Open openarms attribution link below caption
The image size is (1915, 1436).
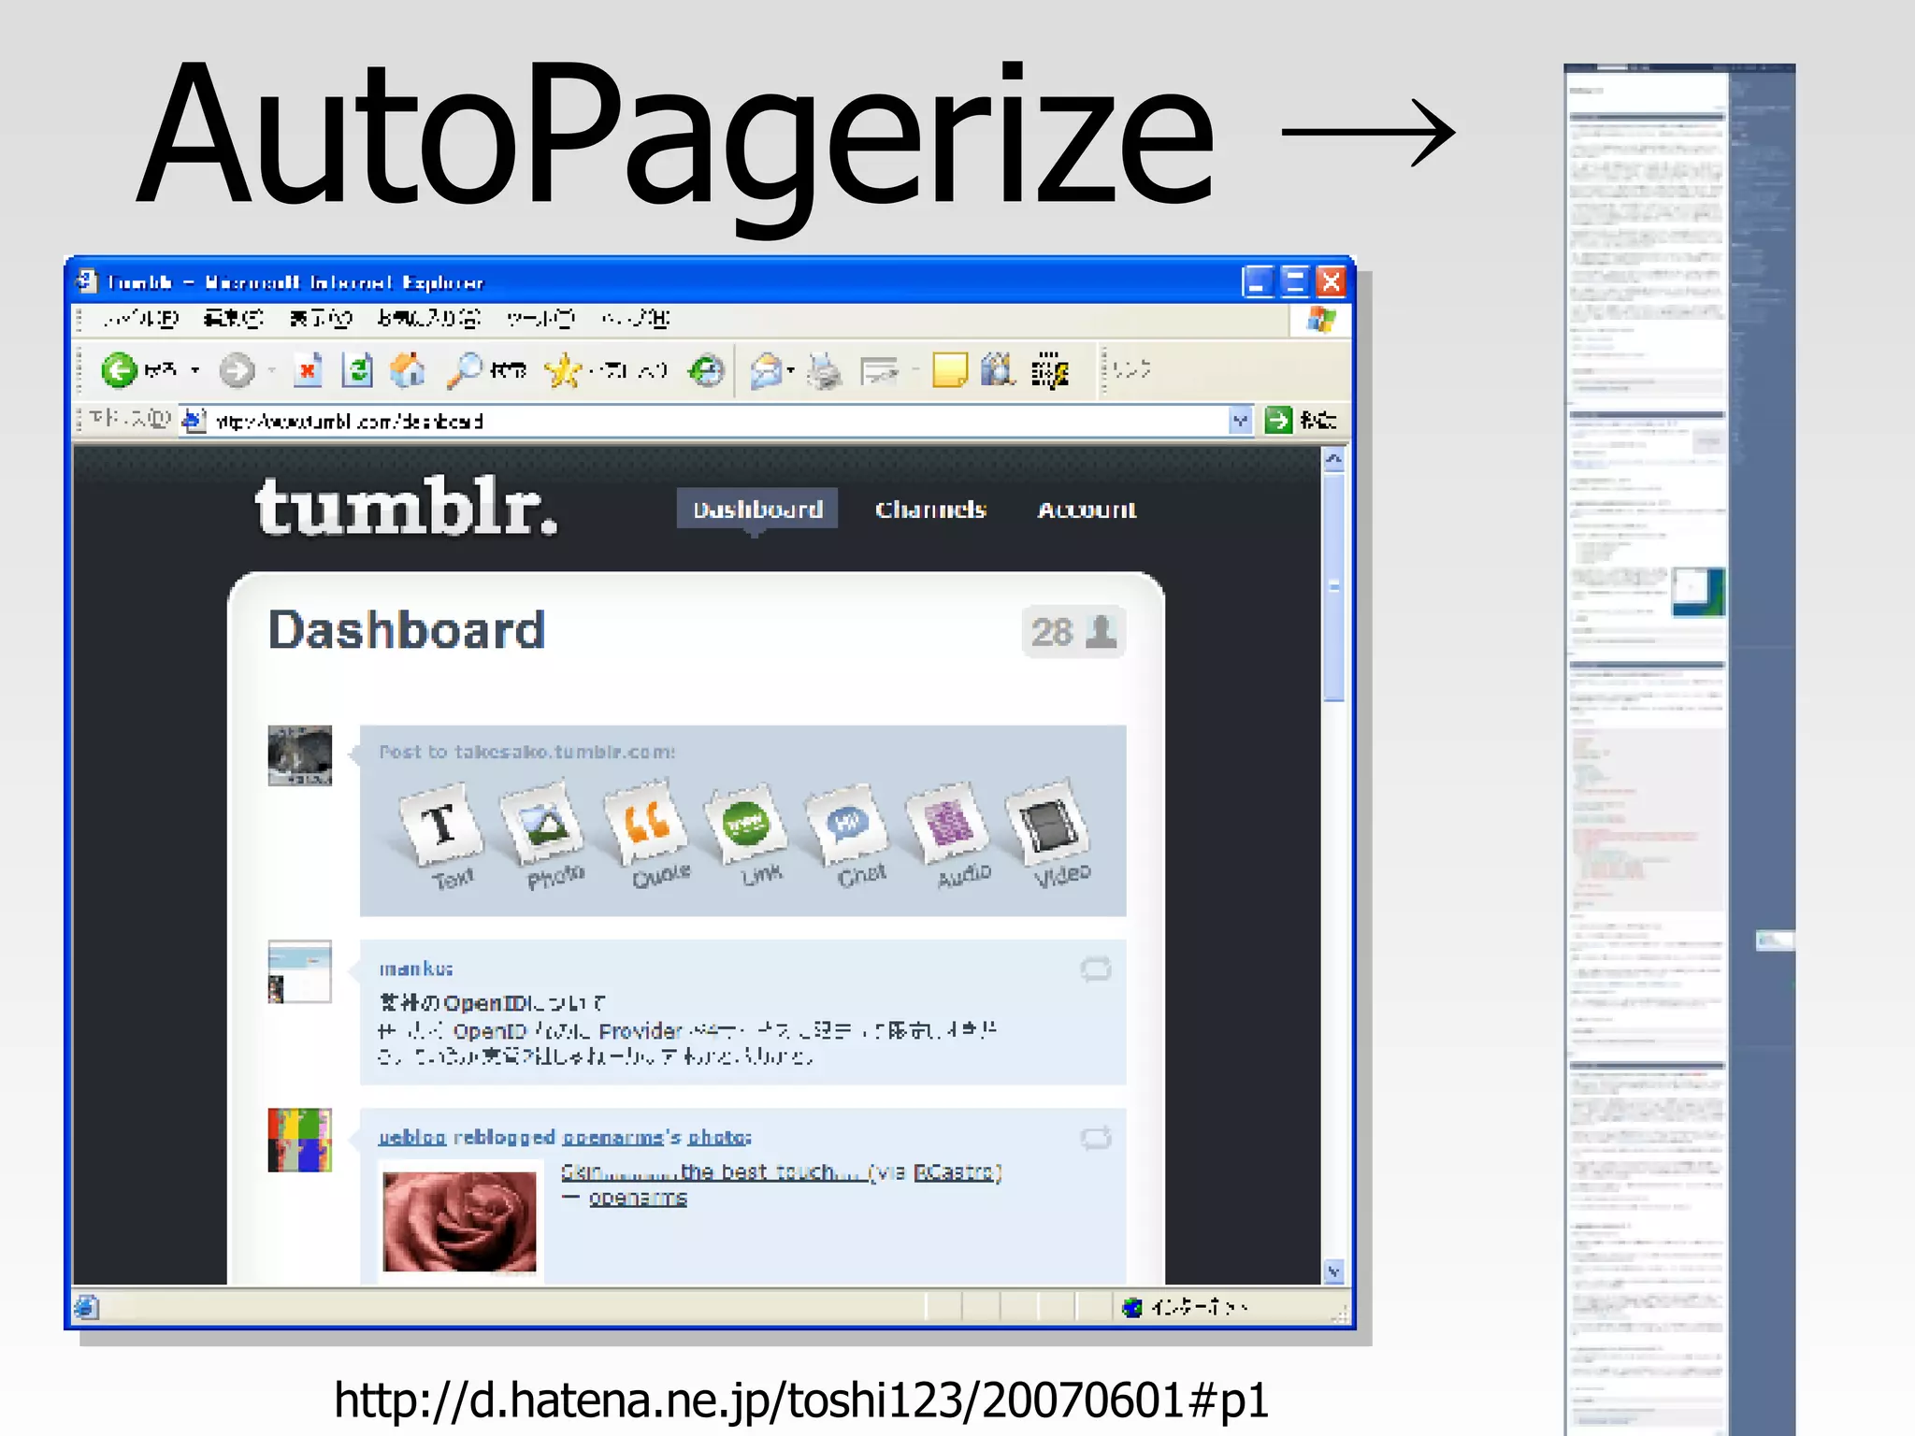click(x=638, y=1199)
